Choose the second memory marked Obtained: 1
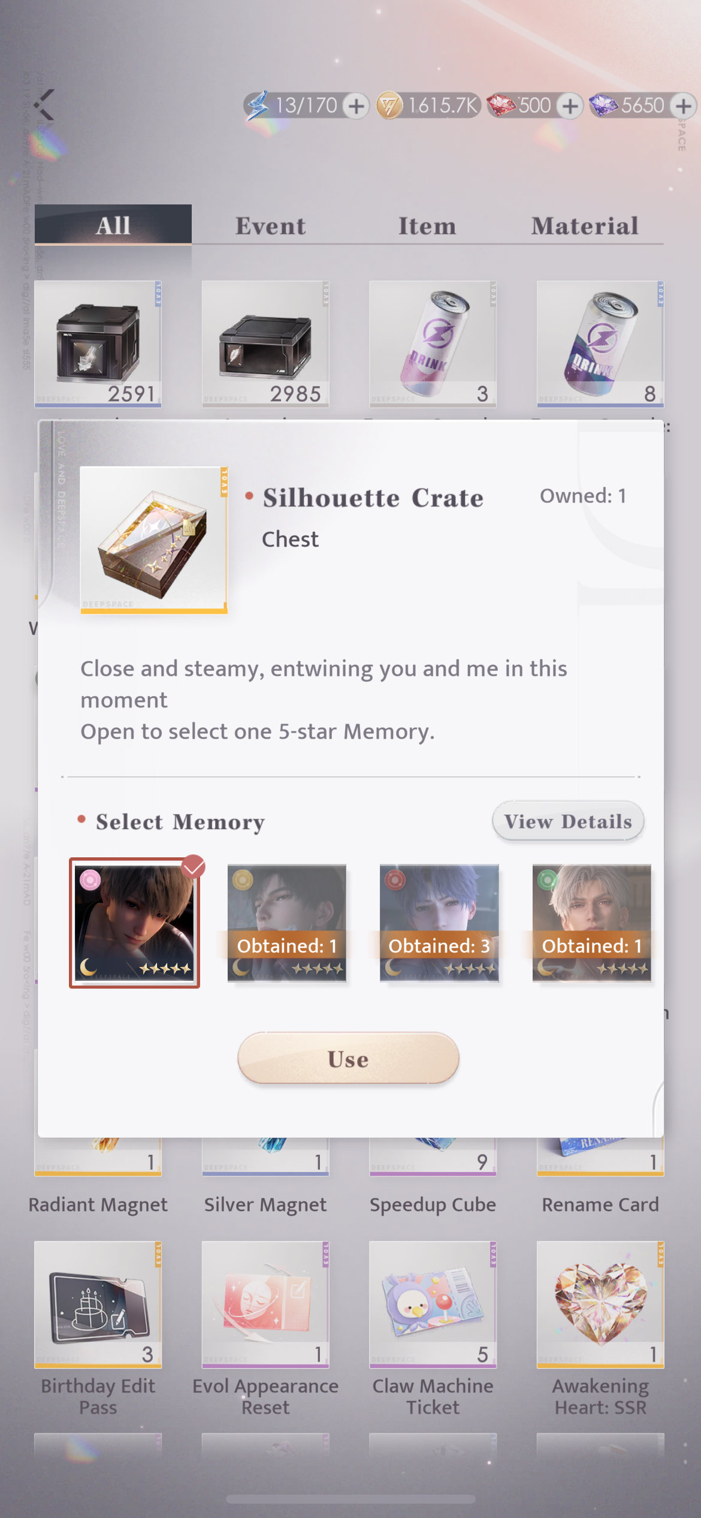701x1518 pixels. click(x=287, y=923)
